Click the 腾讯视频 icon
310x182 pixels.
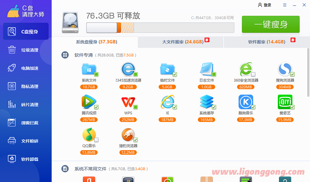click(89, 102)
